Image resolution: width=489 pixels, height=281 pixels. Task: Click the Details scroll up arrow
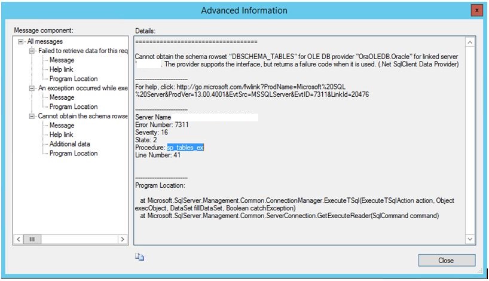coord(470,42)
